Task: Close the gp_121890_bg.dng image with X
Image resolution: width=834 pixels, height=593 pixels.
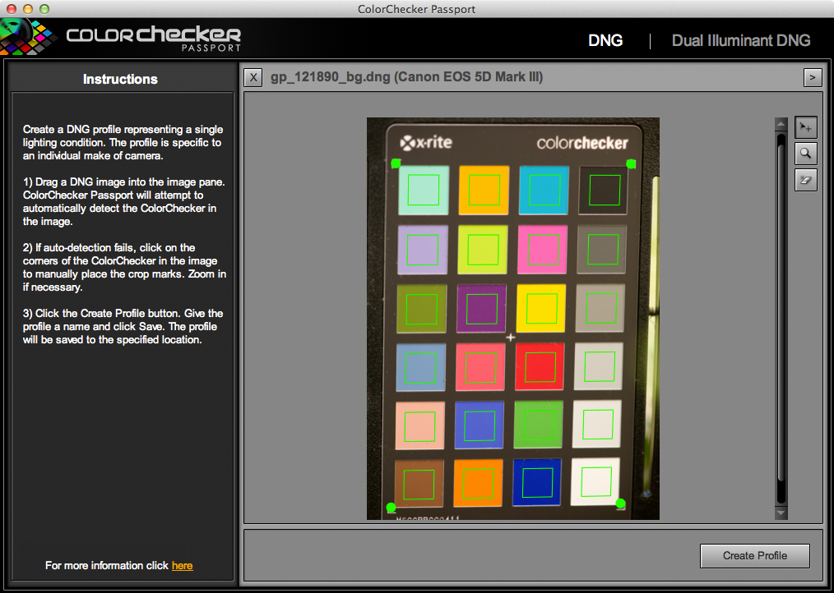Action: [x=253, y=77]
